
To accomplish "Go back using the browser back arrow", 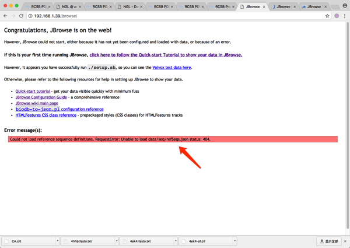I will [5, 16].
